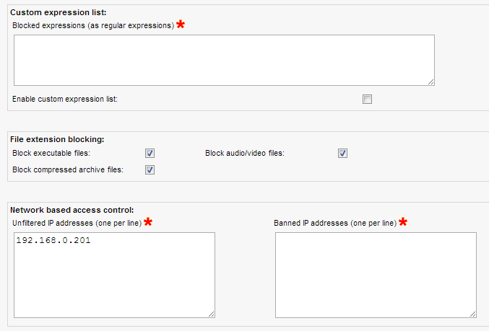Uncheck Block audio/video files

click(x=343, y=153)
